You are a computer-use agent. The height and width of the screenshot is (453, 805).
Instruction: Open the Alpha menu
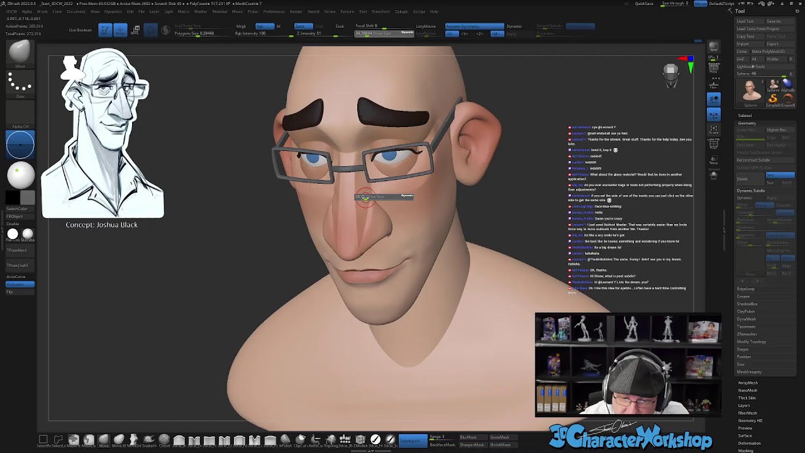[26, 11]
